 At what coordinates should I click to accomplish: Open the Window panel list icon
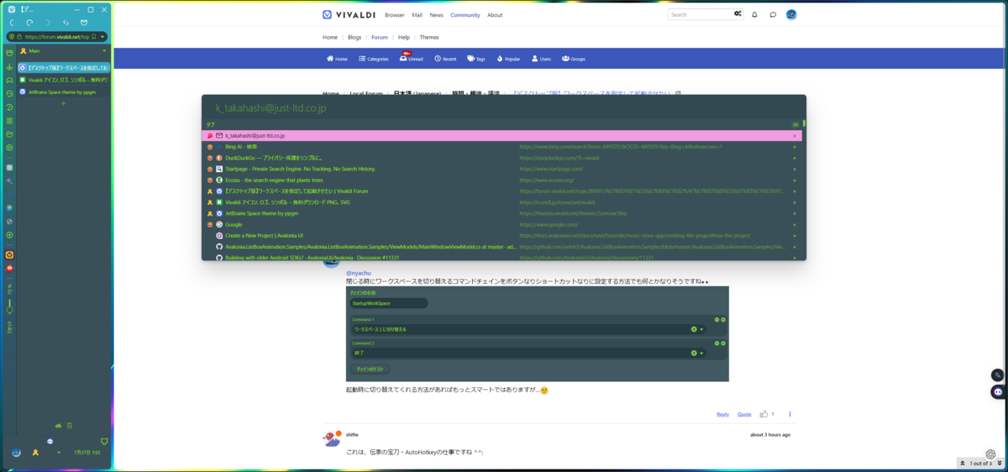coord(9,120)
